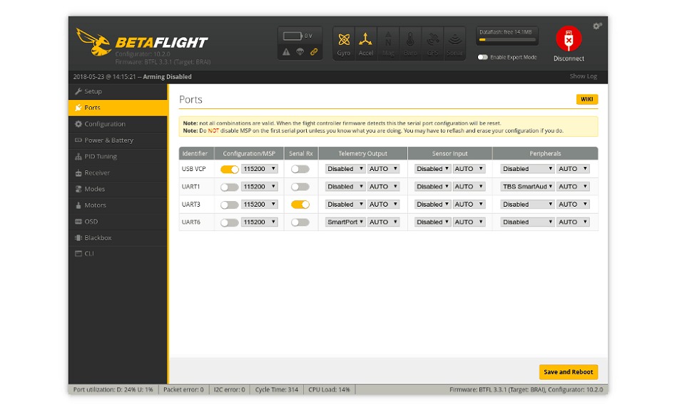Open the Blackbox tab
687x412 pixels.
pyautogui.click(x=118, y=238)
